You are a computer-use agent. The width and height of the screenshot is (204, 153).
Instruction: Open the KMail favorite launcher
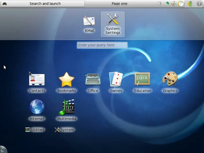pyautogui.click(x=89, y=24)
